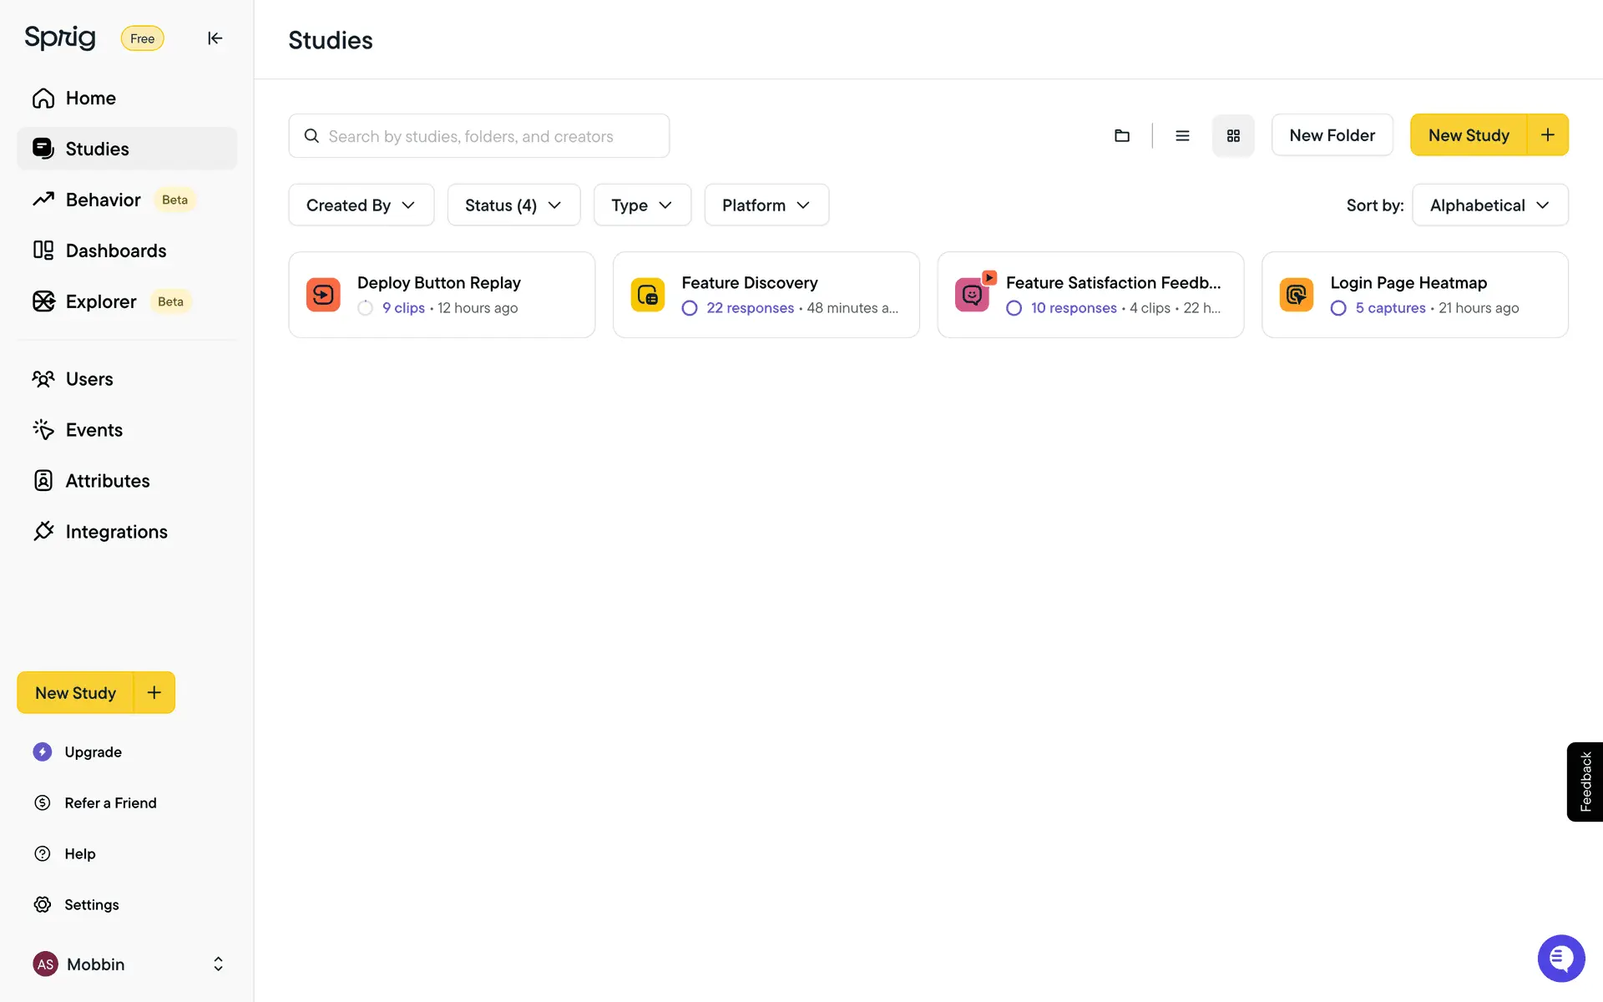Viewport: 1603px width, 1002px height.
Task: Open the Integrations sidebar item
Action: tap(116, 532)
